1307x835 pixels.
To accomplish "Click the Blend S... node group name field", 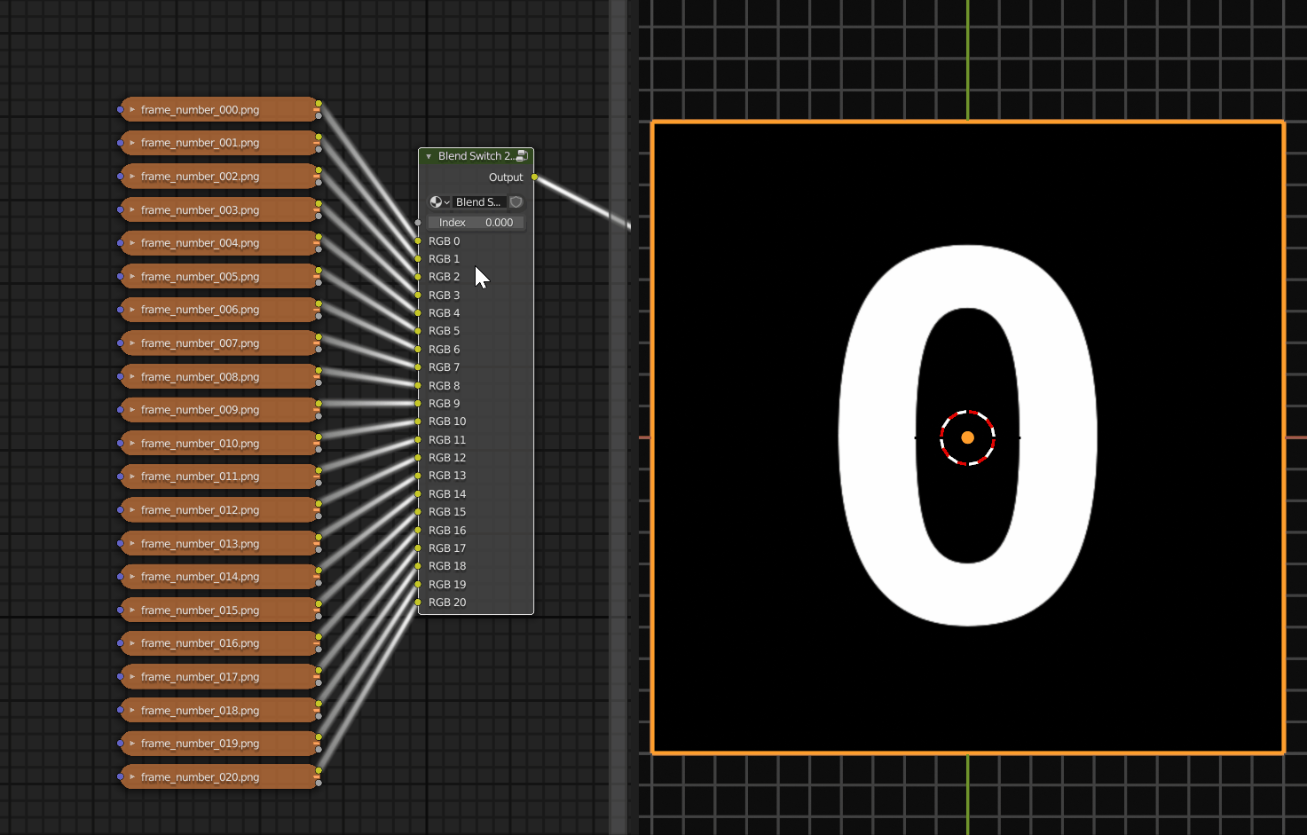I will (479, 202).
